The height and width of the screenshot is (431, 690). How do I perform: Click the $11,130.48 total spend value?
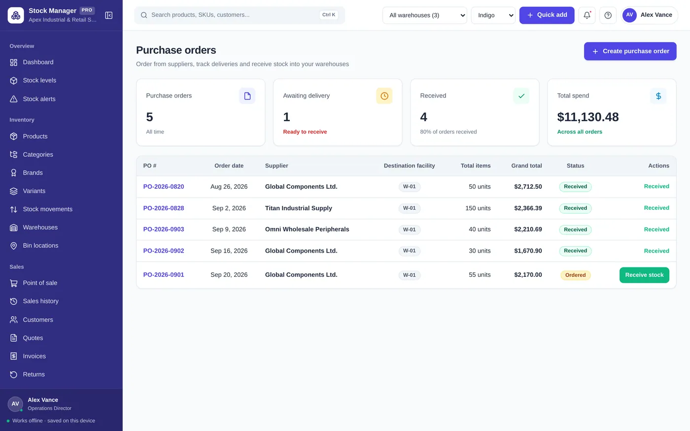click(588, 117)
